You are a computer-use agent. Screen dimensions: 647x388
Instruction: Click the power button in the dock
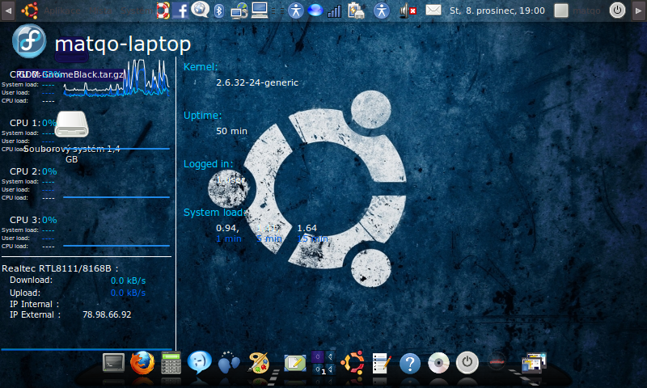[x=467, y=362]
